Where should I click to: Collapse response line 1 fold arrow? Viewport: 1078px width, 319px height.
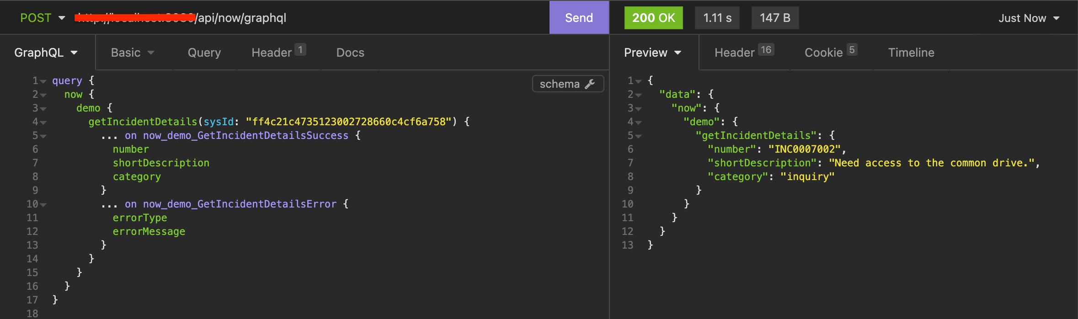pos(638,81)
